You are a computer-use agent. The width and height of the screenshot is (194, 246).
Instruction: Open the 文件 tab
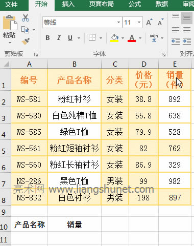[11, 5]
